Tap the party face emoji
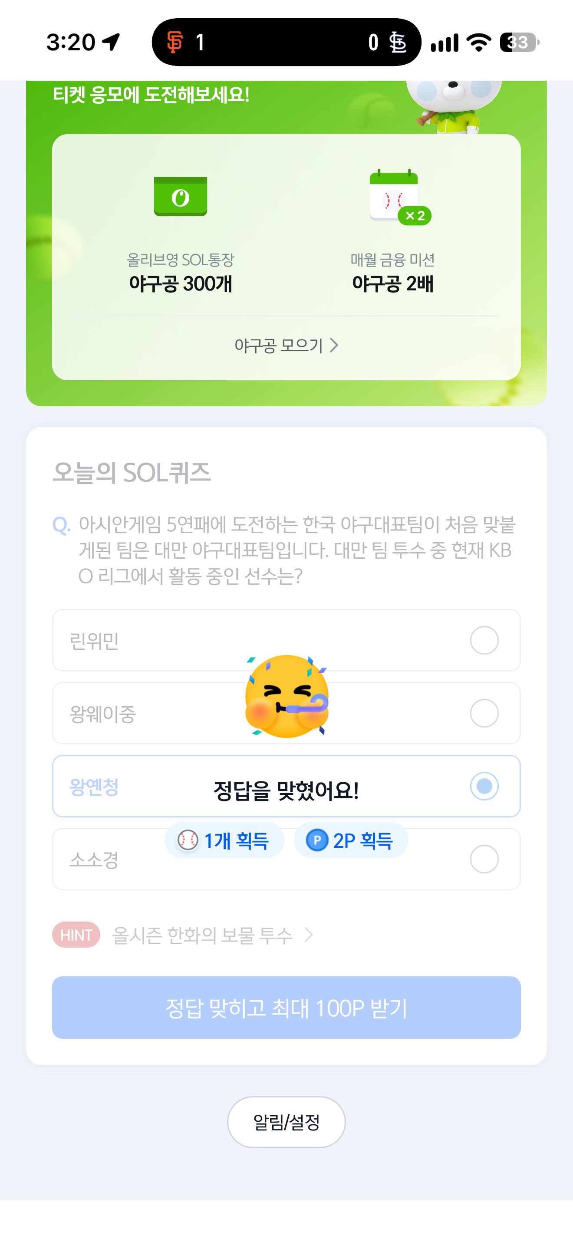573x1245 pixels. pos(287,696)
